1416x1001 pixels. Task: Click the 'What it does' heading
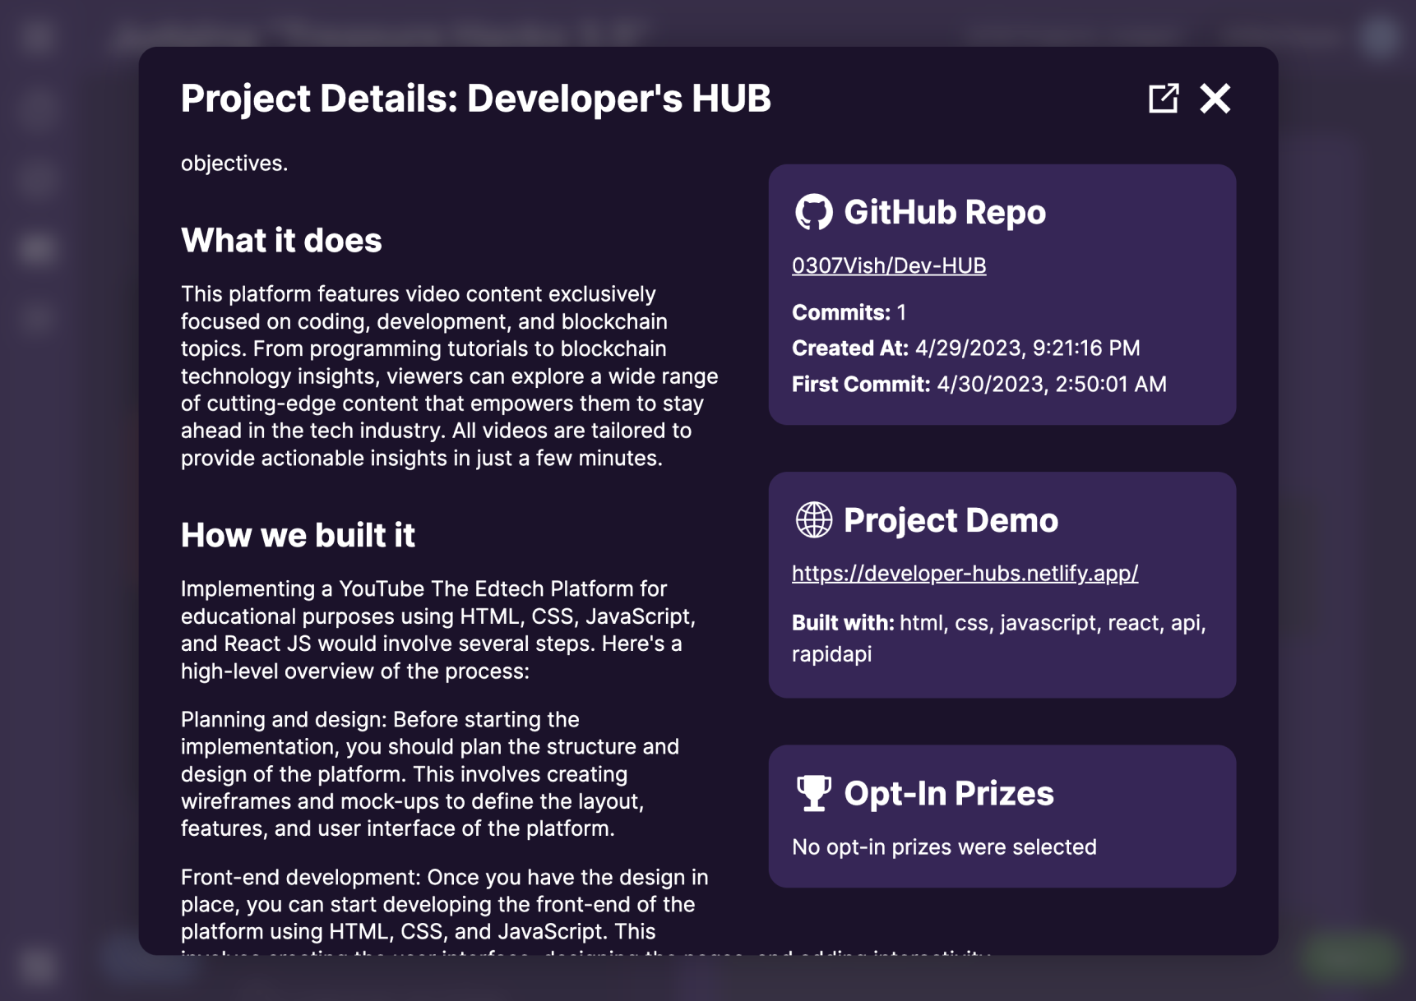[281, 240]
